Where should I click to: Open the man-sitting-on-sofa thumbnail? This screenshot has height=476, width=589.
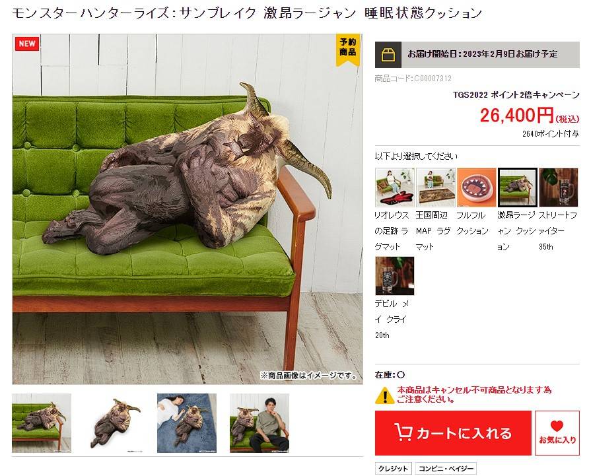(x=260, y=423)
